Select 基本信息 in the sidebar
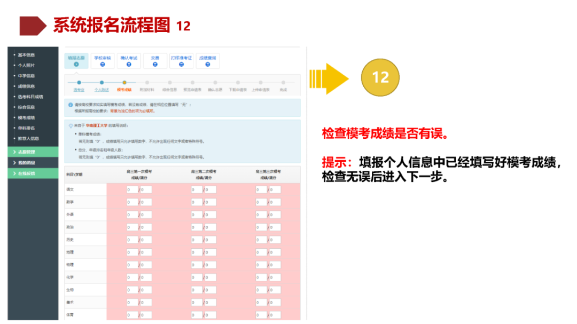 [x=26, y=54]
